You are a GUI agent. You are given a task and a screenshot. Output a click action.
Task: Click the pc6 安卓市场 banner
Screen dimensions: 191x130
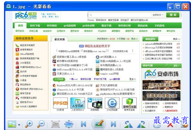pyautogui.click(x=161, y=74)
